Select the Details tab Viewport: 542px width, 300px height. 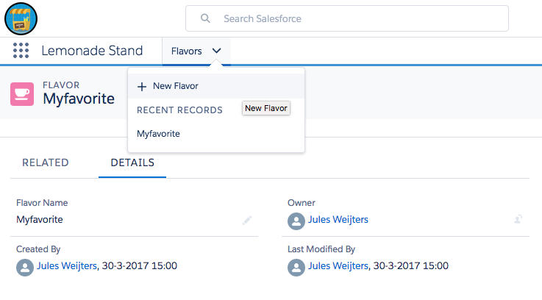click(132, 162)
